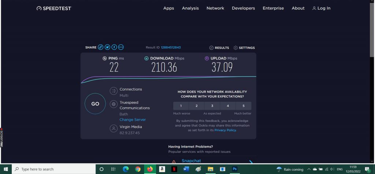The width and height of the screenshot is (375, 174).
Task: Open the Privacy Policy link
Action: point(225,130)
